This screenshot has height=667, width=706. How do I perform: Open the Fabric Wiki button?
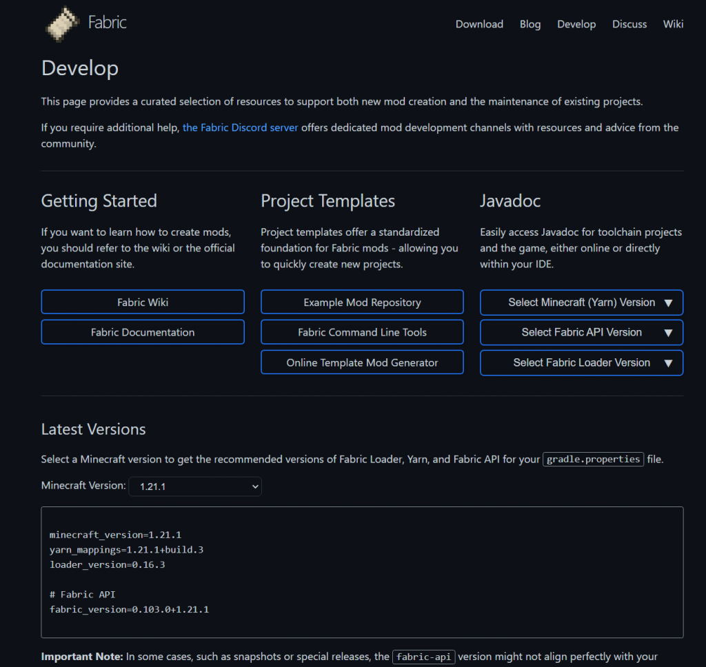[143, 302]
